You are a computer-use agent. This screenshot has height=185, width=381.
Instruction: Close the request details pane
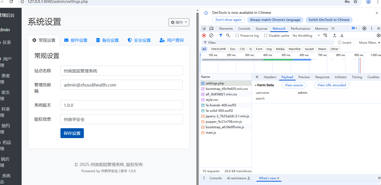tap(257, 77)
